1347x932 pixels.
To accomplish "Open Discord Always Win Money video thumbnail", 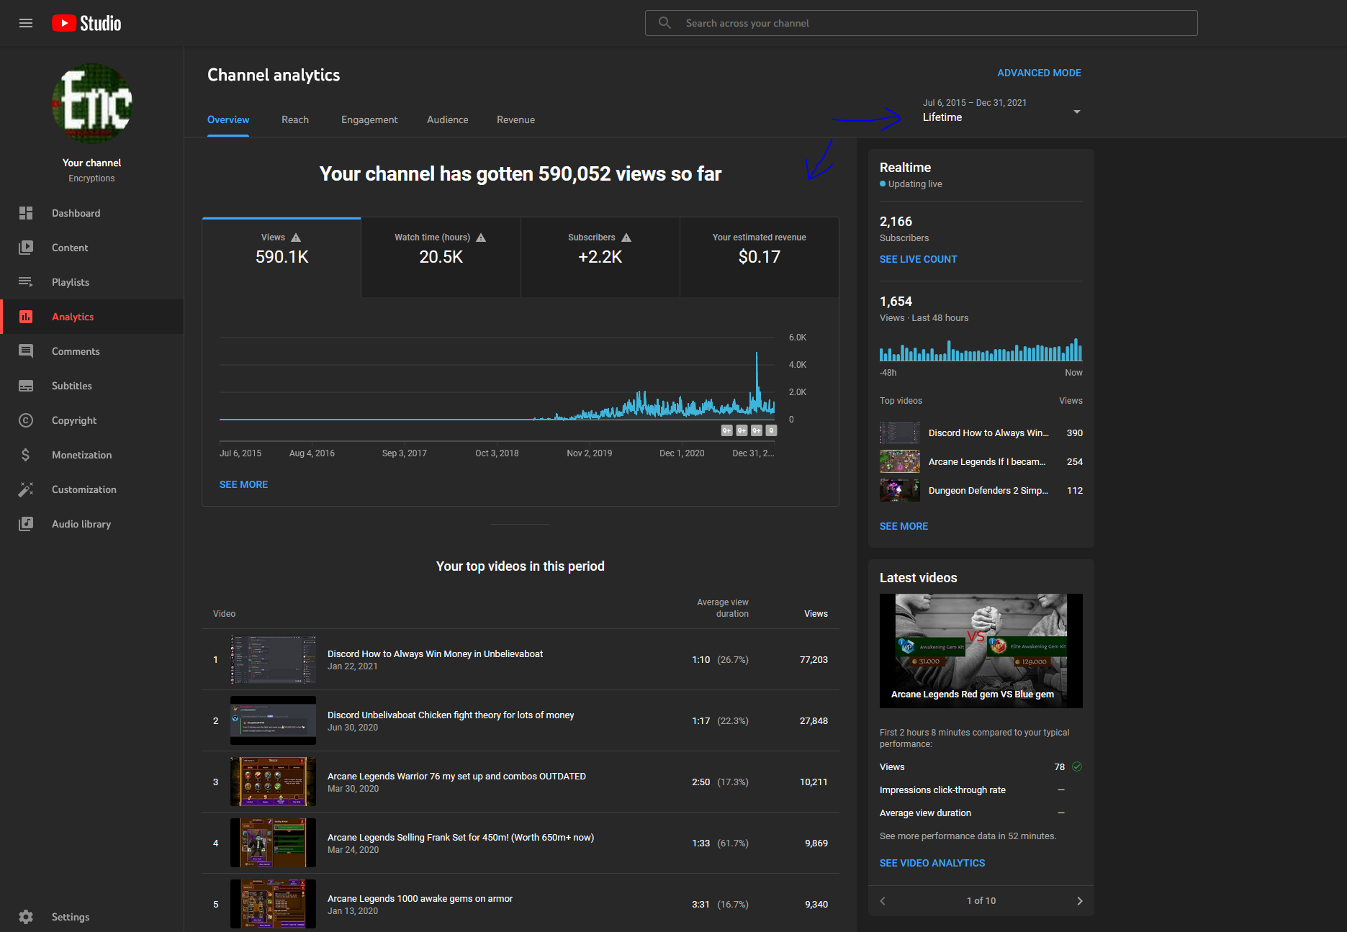I will point(273,659).
